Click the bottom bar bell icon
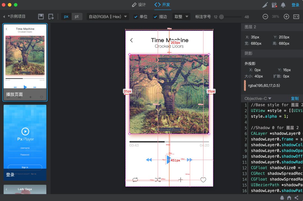The height and width of the screenshot is (201, 303). [282, 198]
